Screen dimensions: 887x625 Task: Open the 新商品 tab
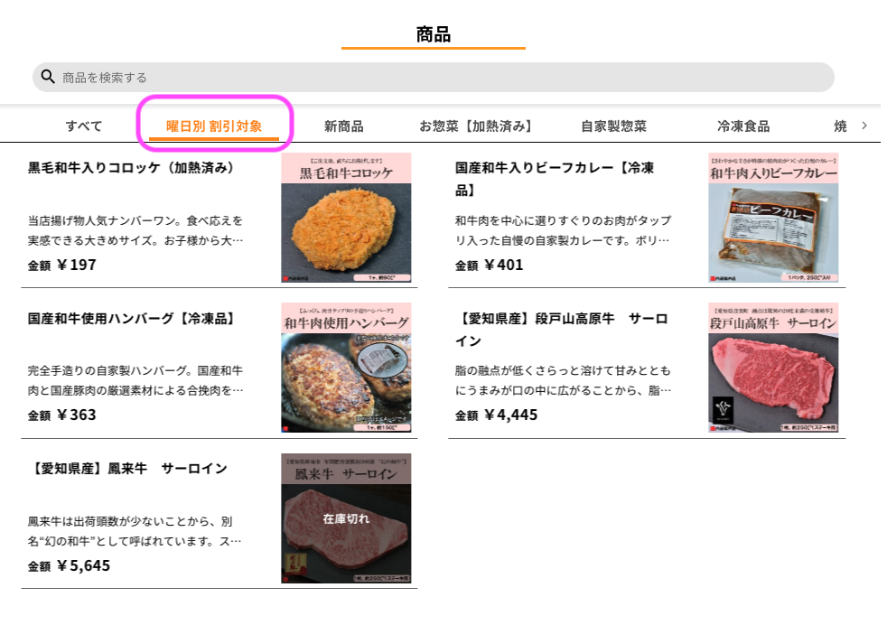343,126
